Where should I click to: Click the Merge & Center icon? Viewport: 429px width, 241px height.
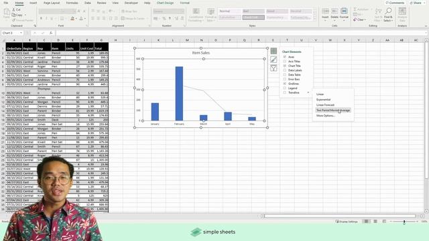123,19
